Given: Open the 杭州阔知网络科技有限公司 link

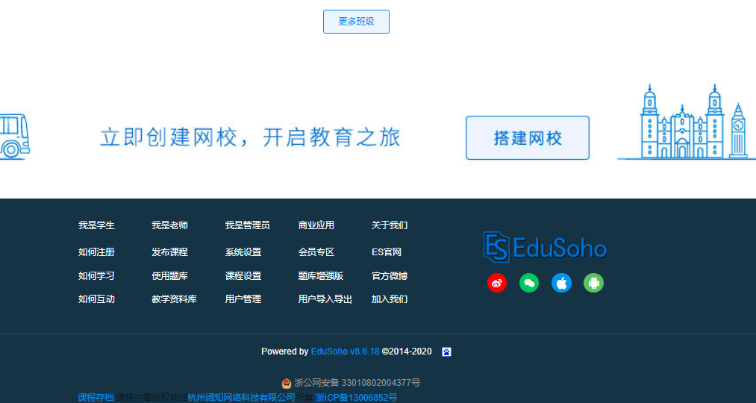Looking at the screenshot, I should point(242,398).
